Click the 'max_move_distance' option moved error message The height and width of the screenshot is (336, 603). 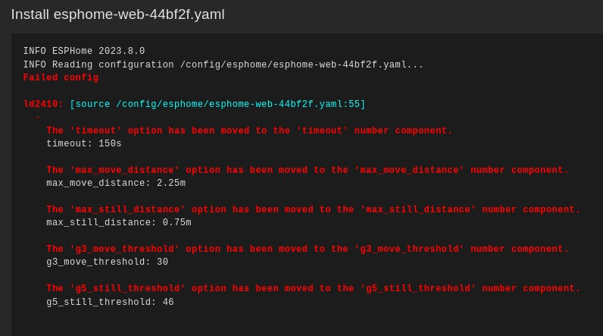(307, 171)
